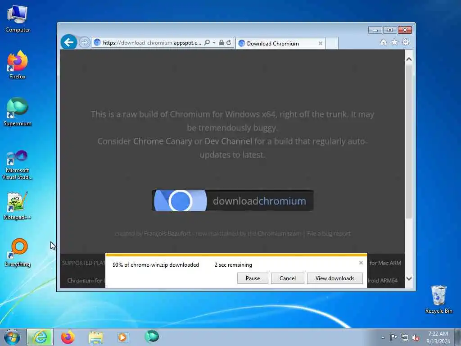
Task: Select the Computer desktop icon
Action: pos(18,19)
